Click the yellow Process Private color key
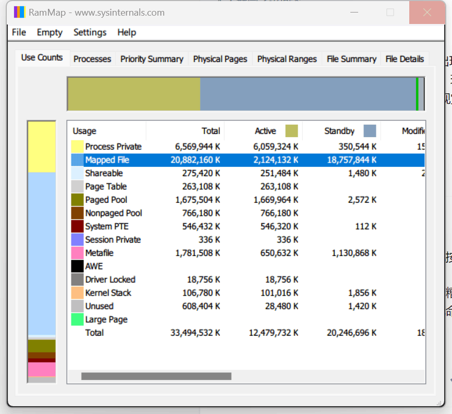 click(x=76, y=146)
